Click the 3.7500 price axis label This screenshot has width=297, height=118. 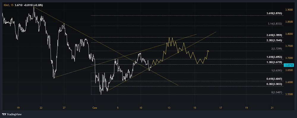point(289,46)
